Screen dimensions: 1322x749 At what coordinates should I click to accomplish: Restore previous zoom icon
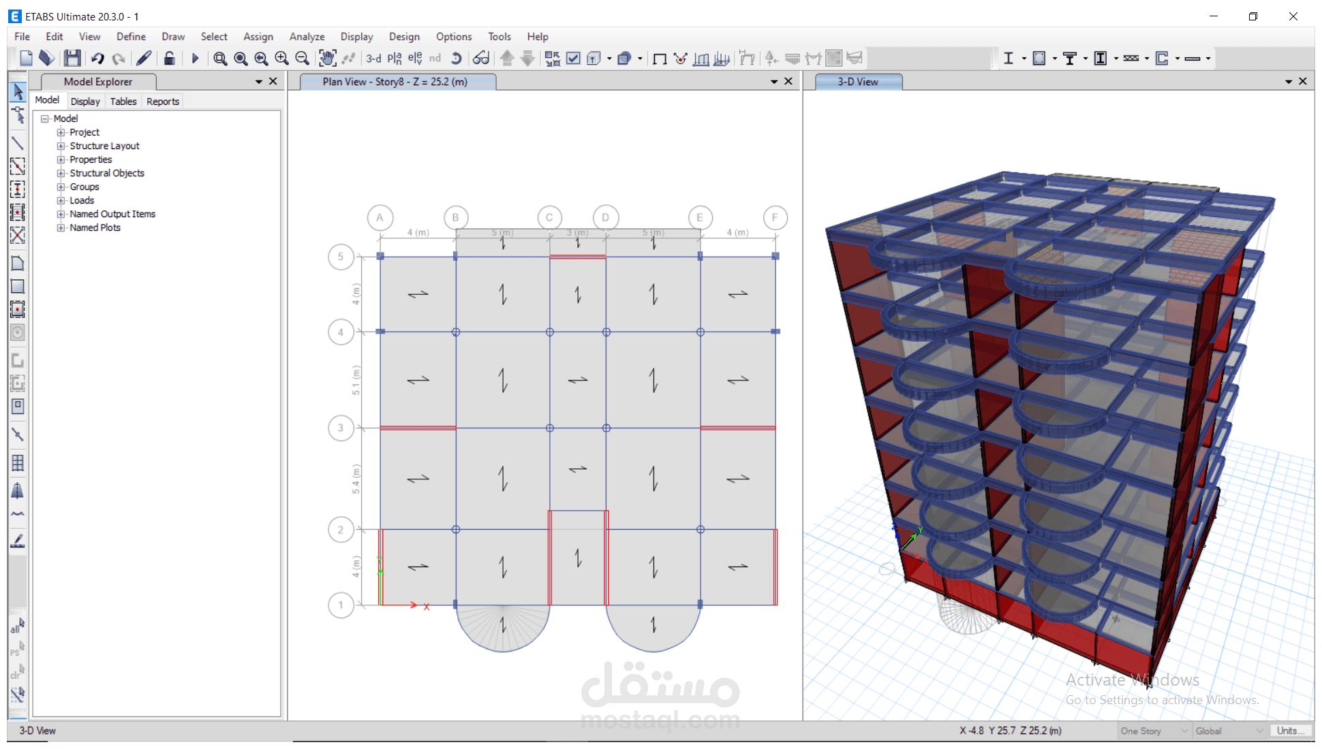pyautogui.click(x=261, y=59)
